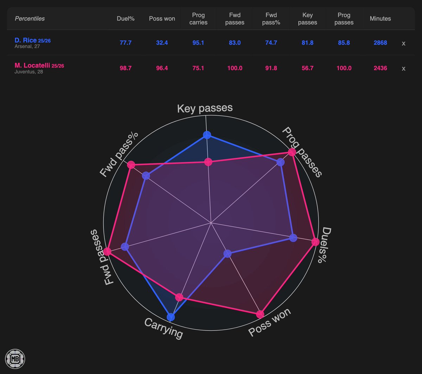422x374 pixels.
Task: Click pink Locatelli point on Duels% axis
Action: coord(315,242)
